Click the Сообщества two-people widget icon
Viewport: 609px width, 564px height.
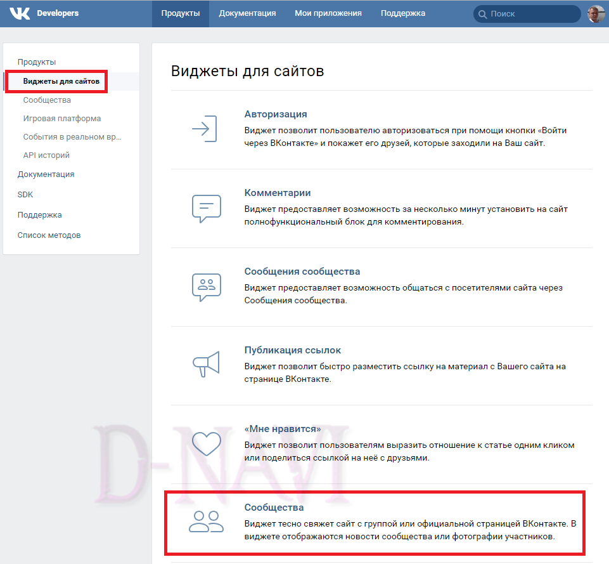tap(206, 521)
